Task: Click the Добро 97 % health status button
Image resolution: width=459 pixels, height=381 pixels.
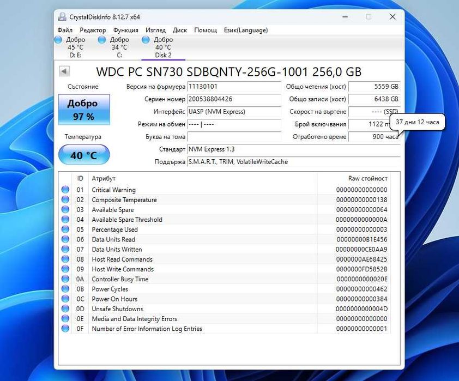Action: (x=84, y=110)
